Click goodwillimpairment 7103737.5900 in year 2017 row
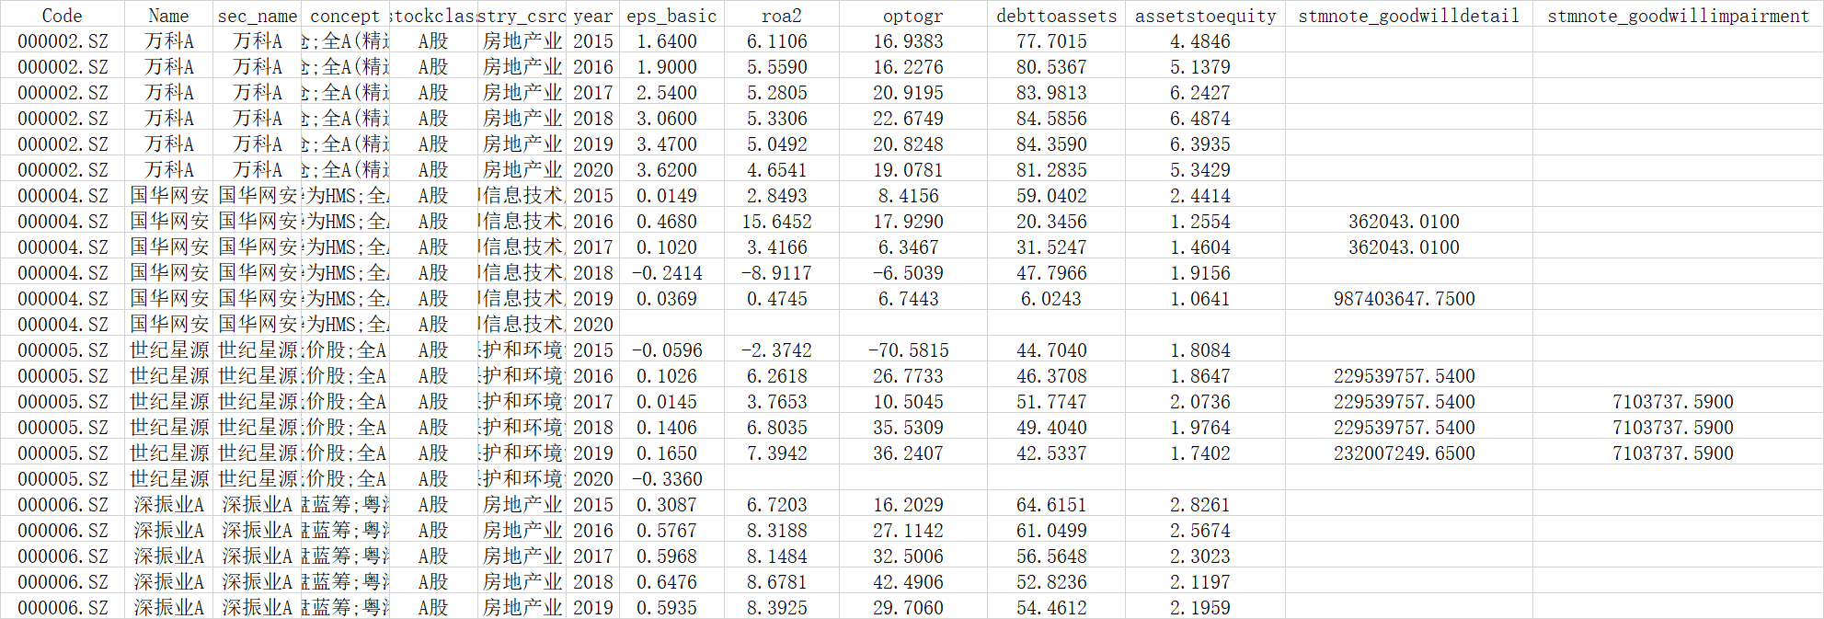The width and height of the screenshot is (1824, 619). [1673, 402]
